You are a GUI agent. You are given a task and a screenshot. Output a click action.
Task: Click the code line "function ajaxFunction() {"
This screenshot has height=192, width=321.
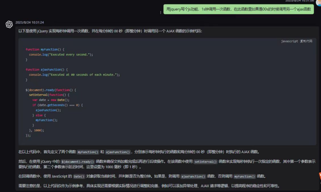click(47, 70)
